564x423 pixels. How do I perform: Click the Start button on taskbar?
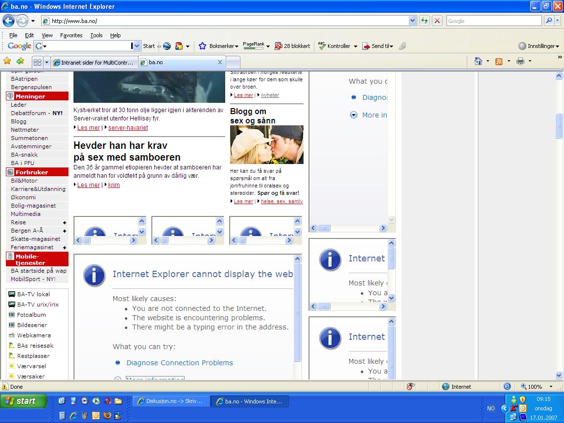click(23, 401)
